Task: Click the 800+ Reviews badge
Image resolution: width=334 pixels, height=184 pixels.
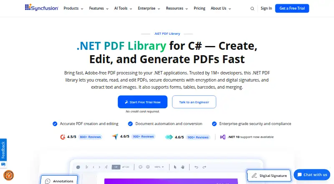Action: click(x=90, y=137)
